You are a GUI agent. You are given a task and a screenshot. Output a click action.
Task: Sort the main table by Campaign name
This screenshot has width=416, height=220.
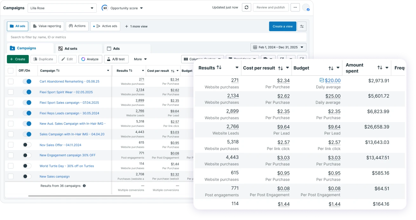click(x=58, y=71)
